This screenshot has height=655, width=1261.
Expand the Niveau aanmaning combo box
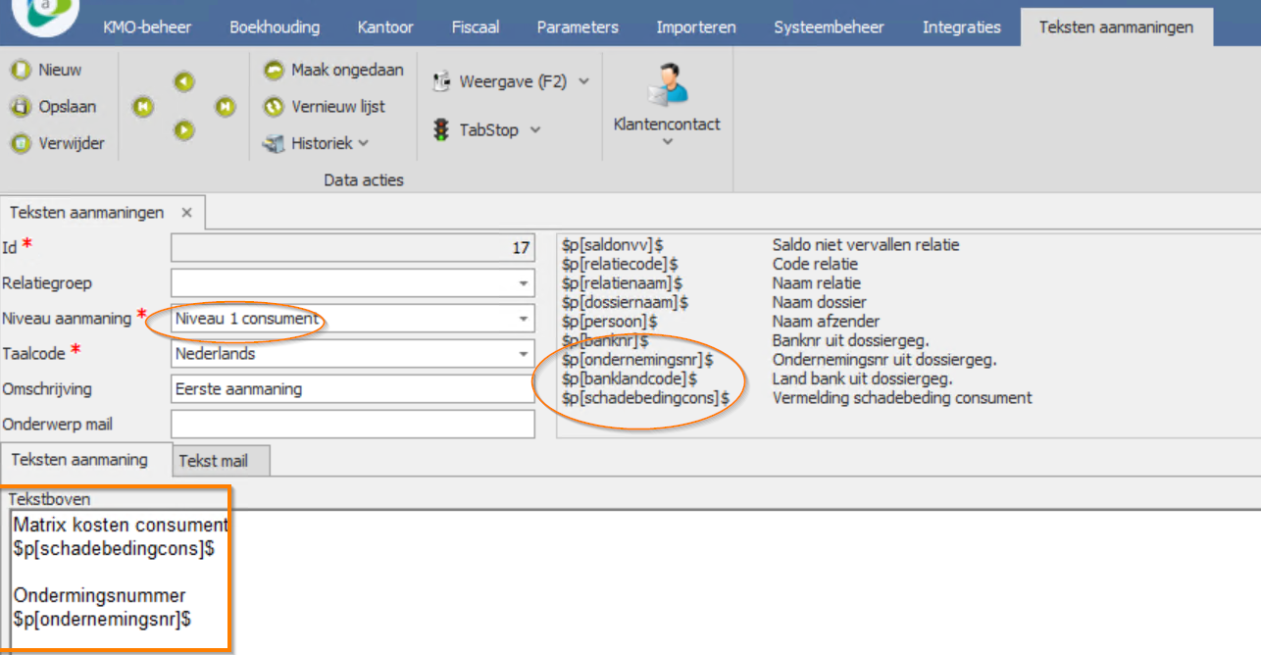click(523, 319)
